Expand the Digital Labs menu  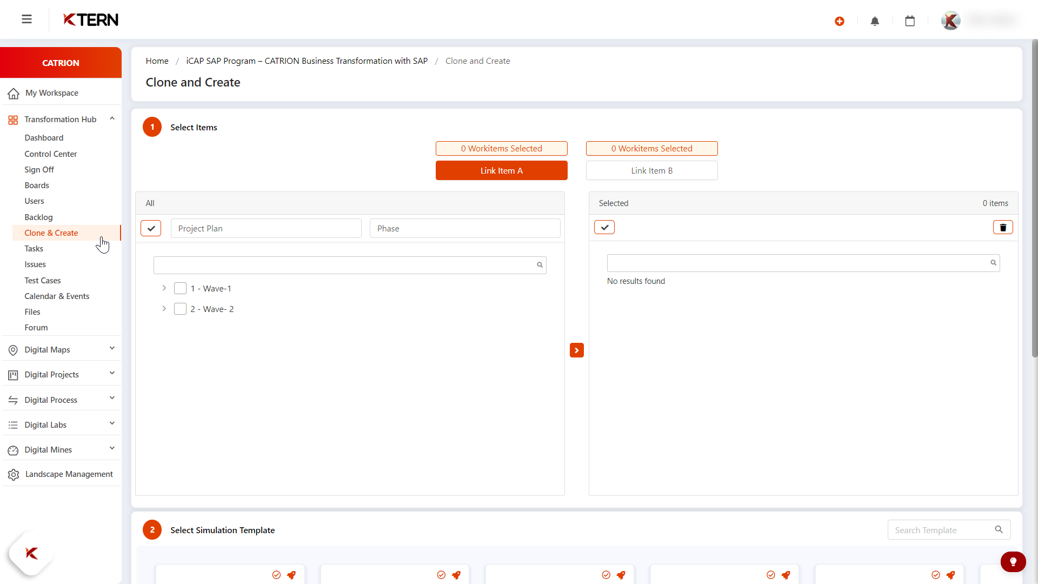pos(112,424)
